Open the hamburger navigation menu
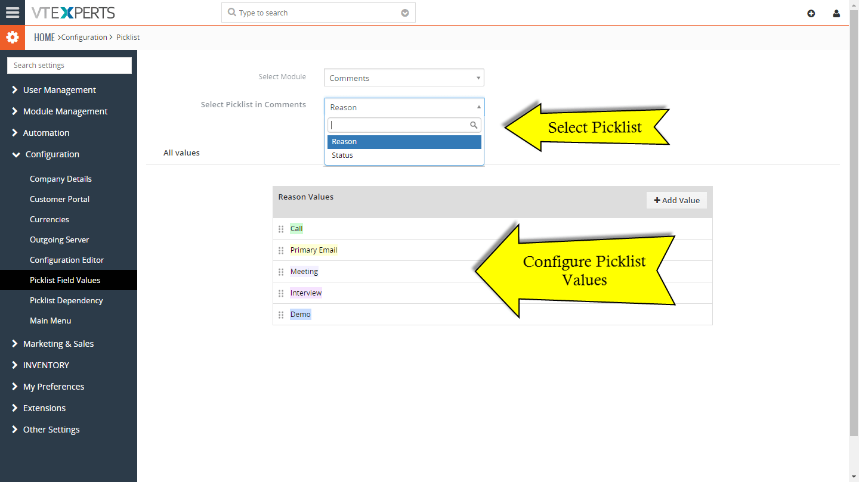The width and height of the screenshot is (859, 482). pos(13,13)
